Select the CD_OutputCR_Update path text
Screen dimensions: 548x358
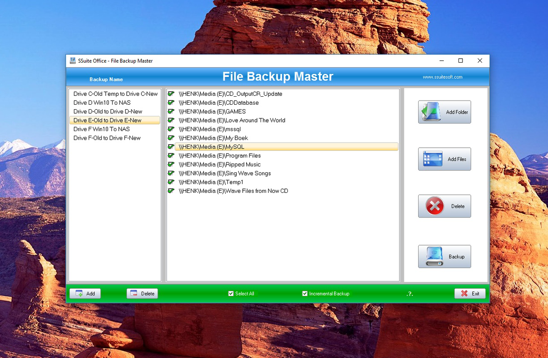coord(231,94)
